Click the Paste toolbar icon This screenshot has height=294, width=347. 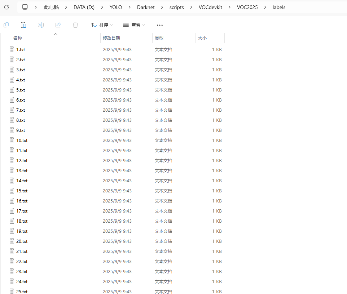pyautogui.click(x=23, y=25)
